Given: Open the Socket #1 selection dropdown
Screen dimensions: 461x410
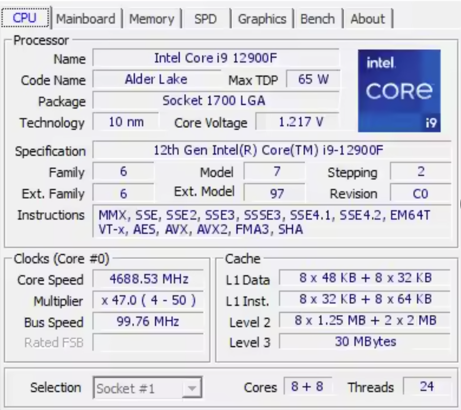Looking at the screenshot, I should click(148, 388).
